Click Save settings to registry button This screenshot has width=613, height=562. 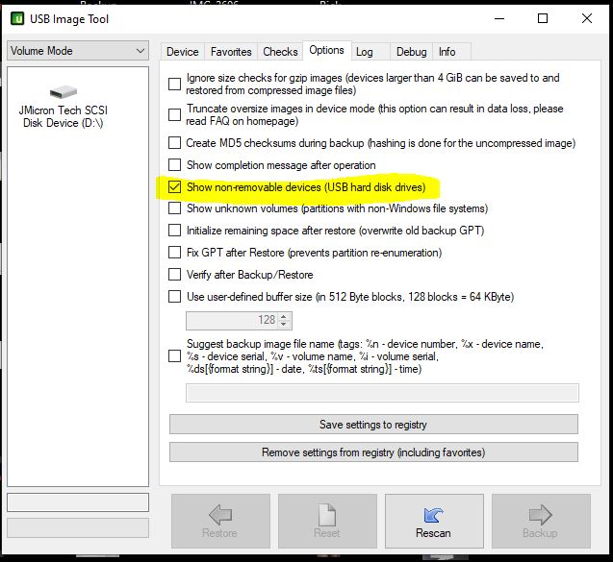click(373, 425)
